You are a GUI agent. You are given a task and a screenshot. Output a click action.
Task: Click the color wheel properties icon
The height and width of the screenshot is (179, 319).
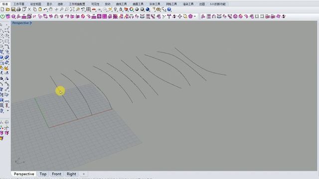[132, 9]
